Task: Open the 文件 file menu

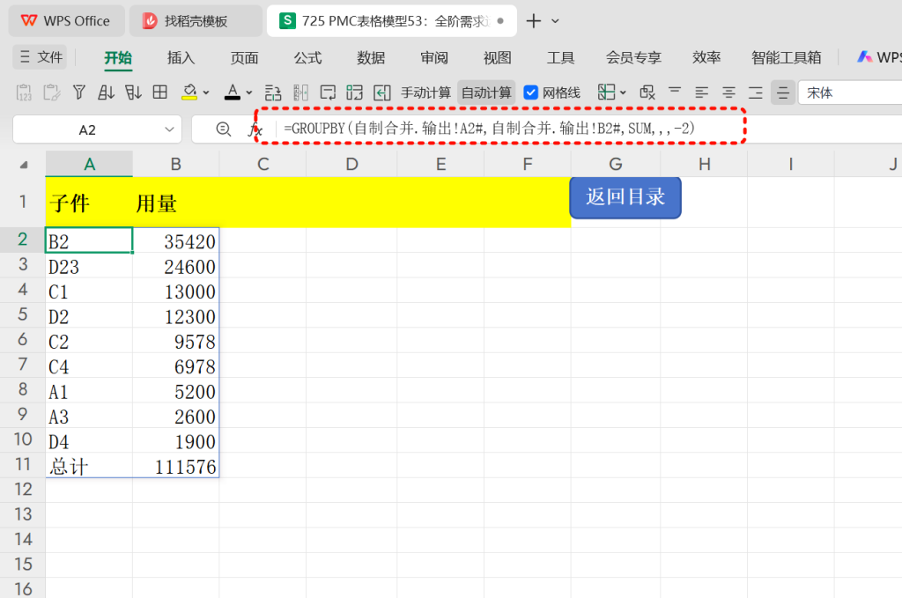Action: pyautogui.click(x=41, y=57)
